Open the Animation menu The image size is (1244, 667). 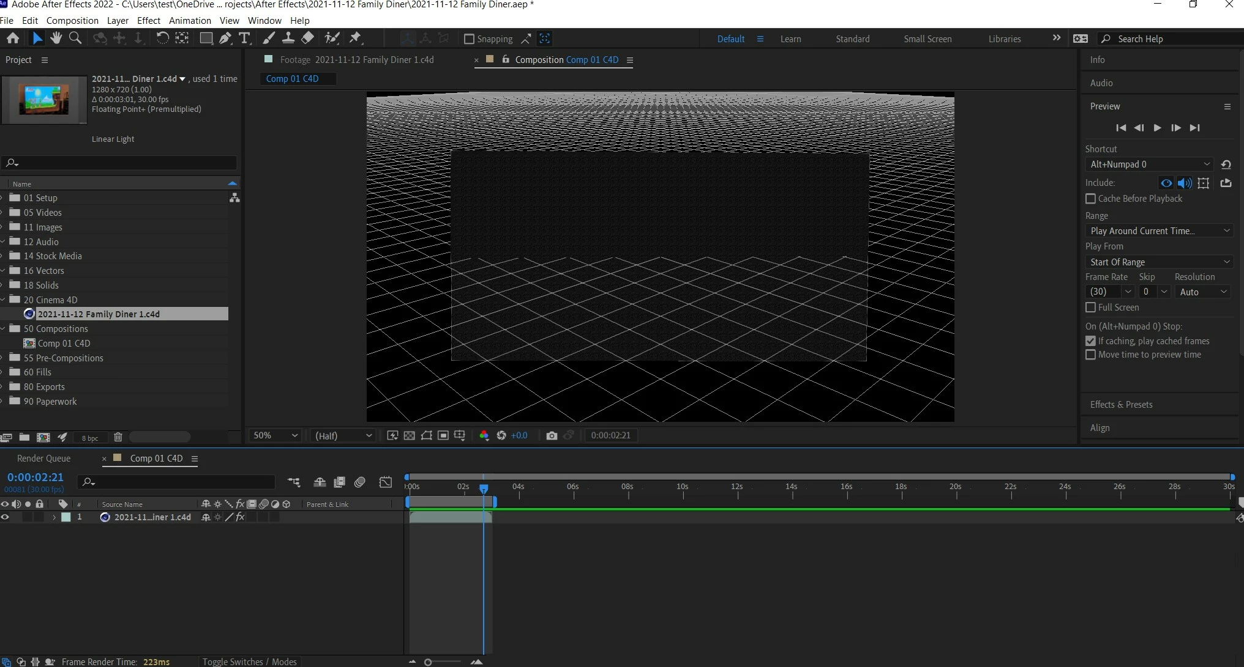(190, 20)
